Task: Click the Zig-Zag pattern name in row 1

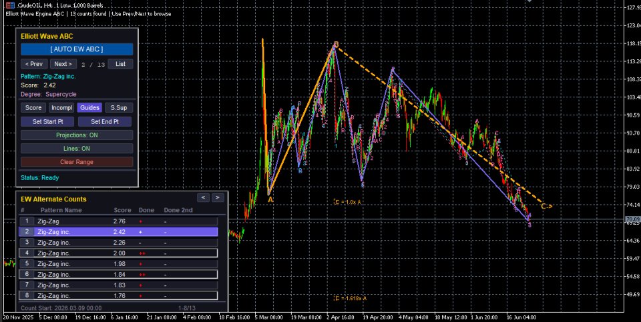Action: [48, 221]
